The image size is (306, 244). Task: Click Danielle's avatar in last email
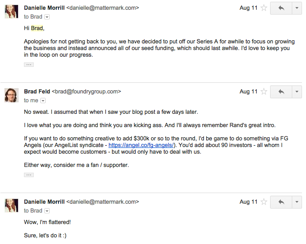pos(12,205)
